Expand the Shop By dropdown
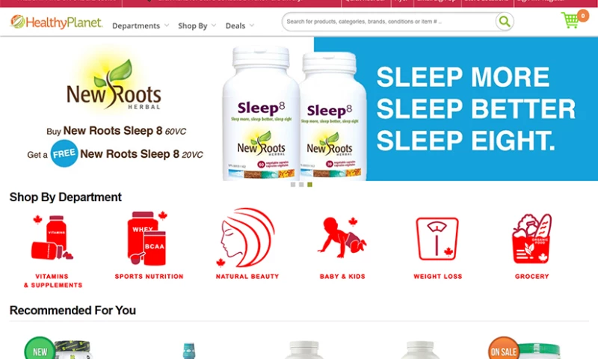This screenshot has height=359, width=598. pos(197,25)
